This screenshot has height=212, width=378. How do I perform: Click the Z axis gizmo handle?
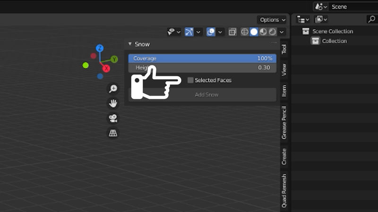[x=100, y=49]
